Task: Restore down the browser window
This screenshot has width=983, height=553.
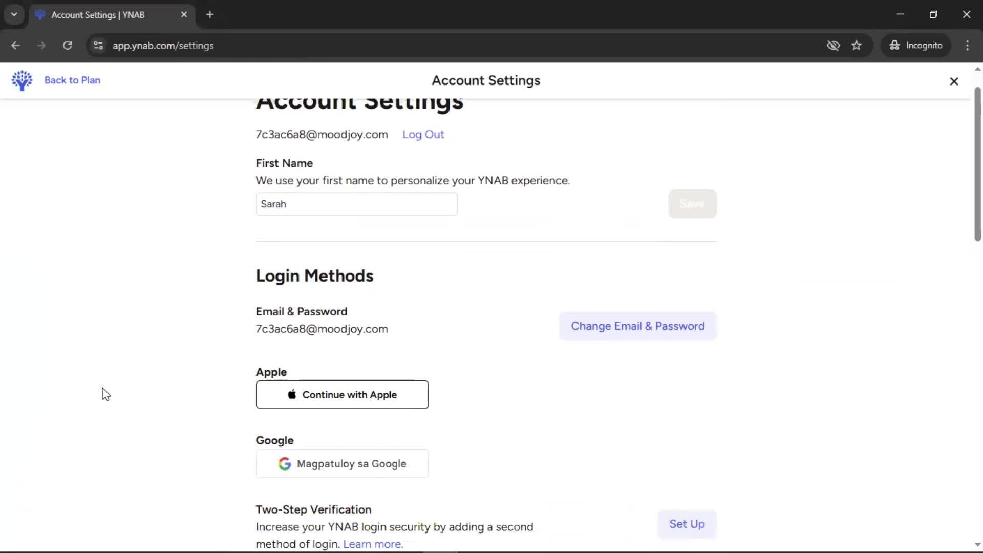Action: [x=933, y=14]
